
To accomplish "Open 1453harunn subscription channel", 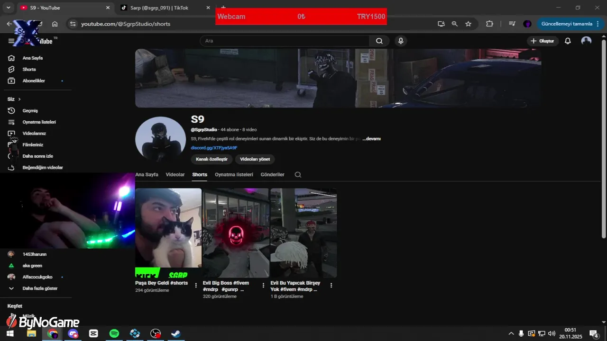I will click(36, 254).
